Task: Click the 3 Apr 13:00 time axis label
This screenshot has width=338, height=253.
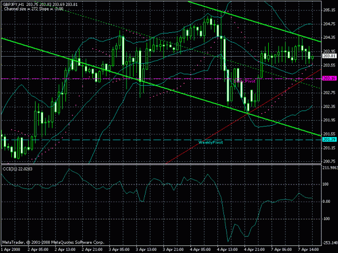Action: (x=146, y=250)
